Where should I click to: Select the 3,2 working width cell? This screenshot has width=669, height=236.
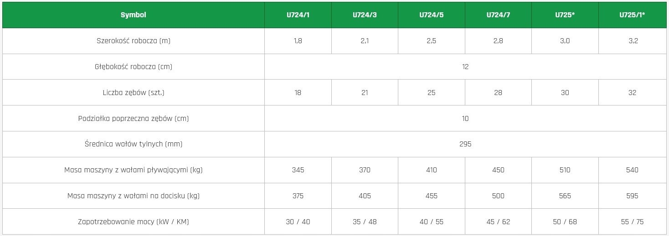[633, 41]
